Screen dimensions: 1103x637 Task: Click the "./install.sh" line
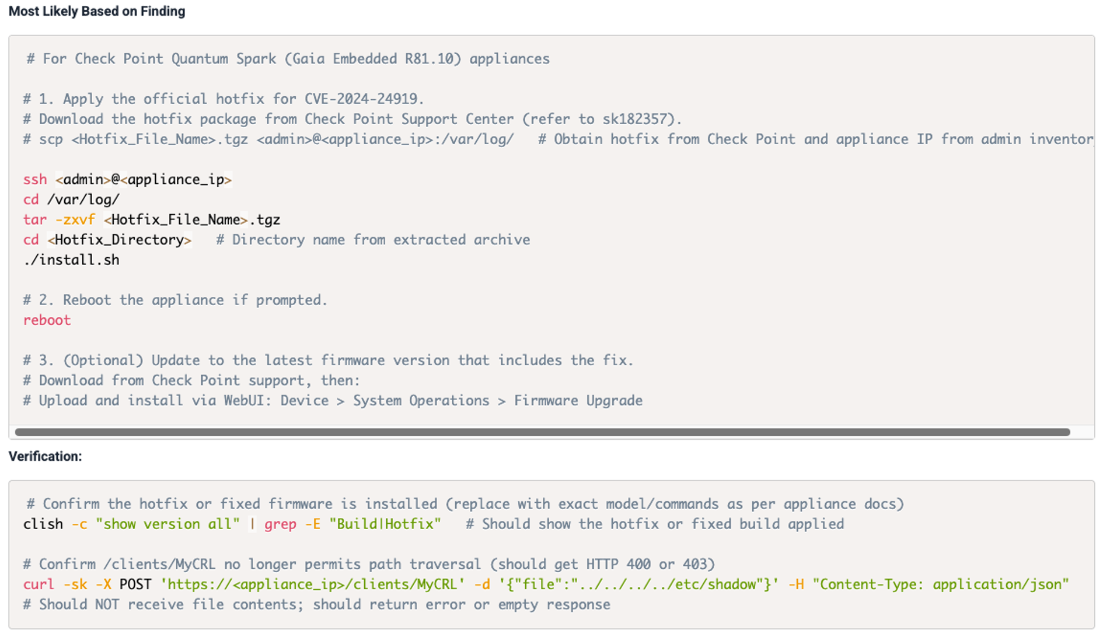(71, 260)
